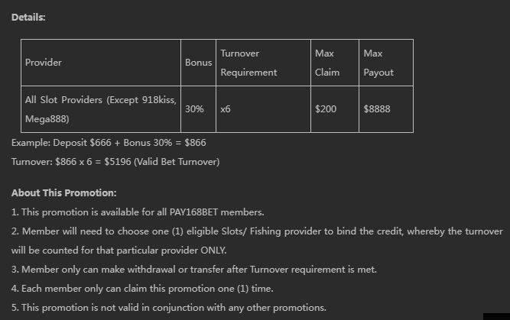Click the x6 turnover table cell
510x320 pixels.
coord(226,109)
